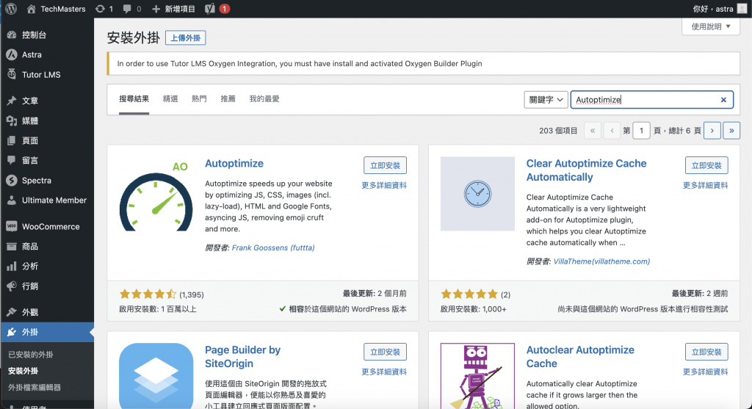This screenshot has width=752, height=409.
Task: Click the Spectra icon in sidebar
Action: (x=12, y=181)
